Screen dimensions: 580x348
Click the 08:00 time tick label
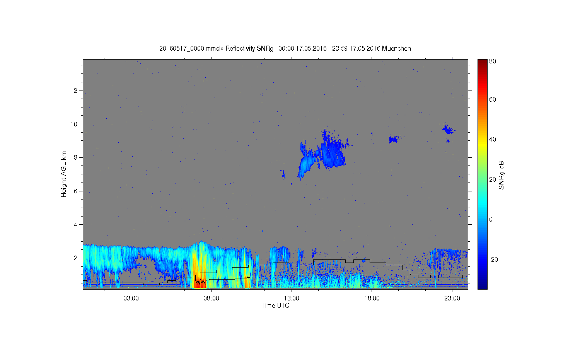pos(211,299)
